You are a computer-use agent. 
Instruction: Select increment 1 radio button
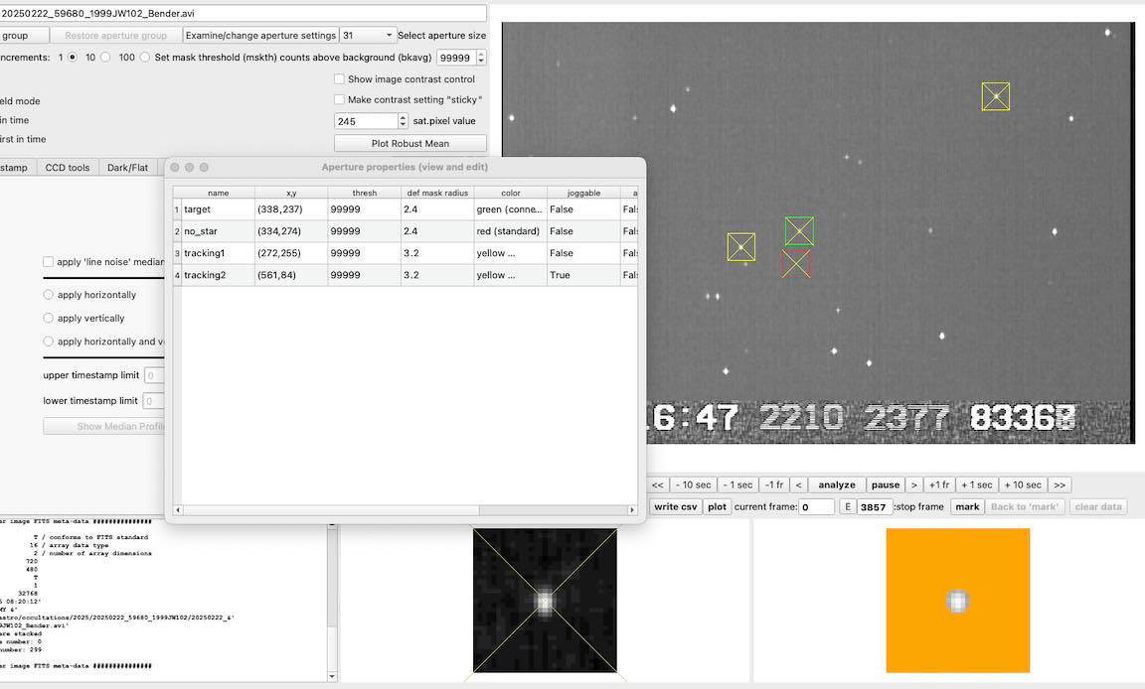click(73, 58)
